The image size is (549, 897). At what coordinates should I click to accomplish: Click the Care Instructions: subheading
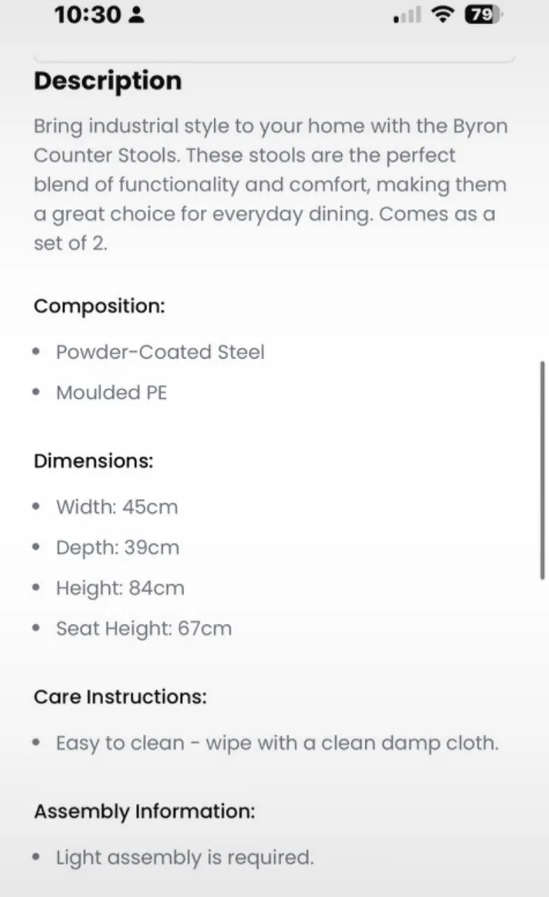[x=120, y=697]
